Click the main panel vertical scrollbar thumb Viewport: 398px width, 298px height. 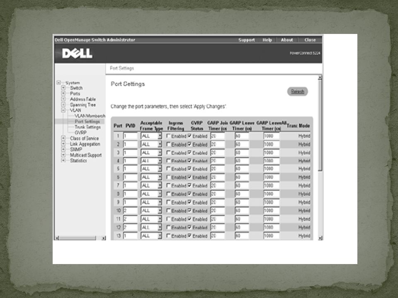[x=320, y=125]
